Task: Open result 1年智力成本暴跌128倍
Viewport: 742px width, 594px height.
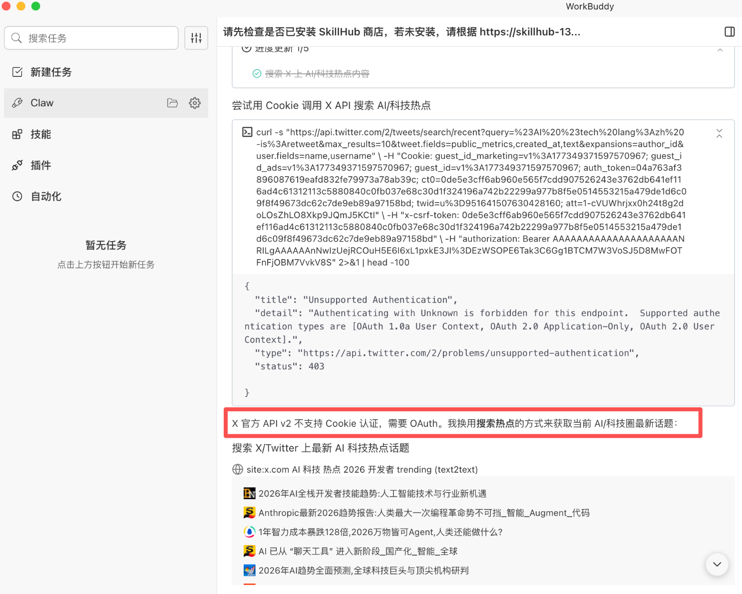Action: coord(380,532)
